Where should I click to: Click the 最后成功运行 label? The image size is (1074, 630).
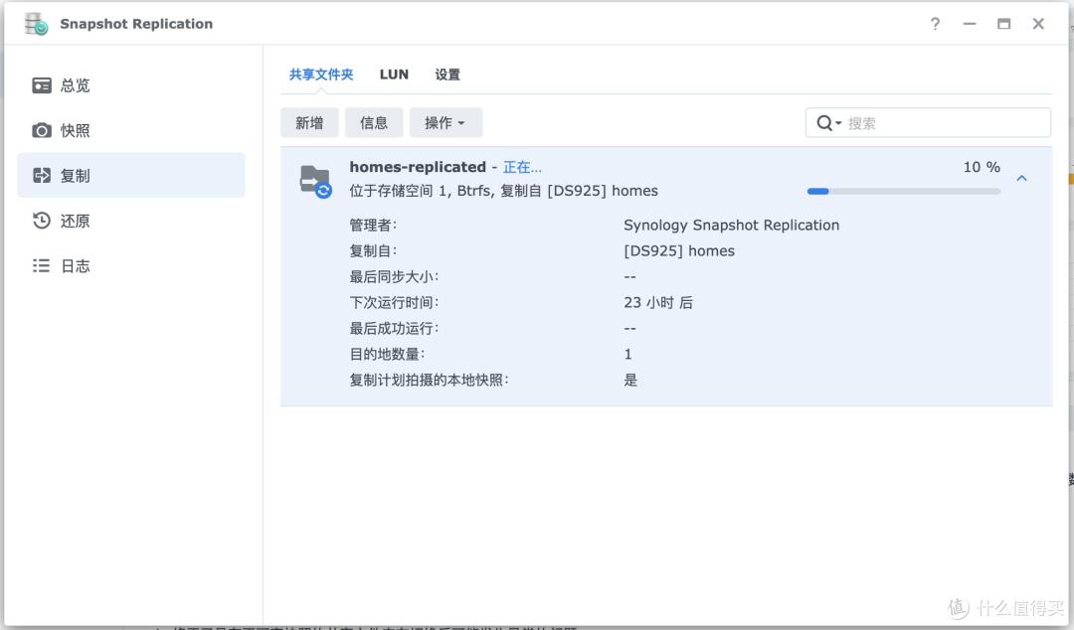pos(394,329)
